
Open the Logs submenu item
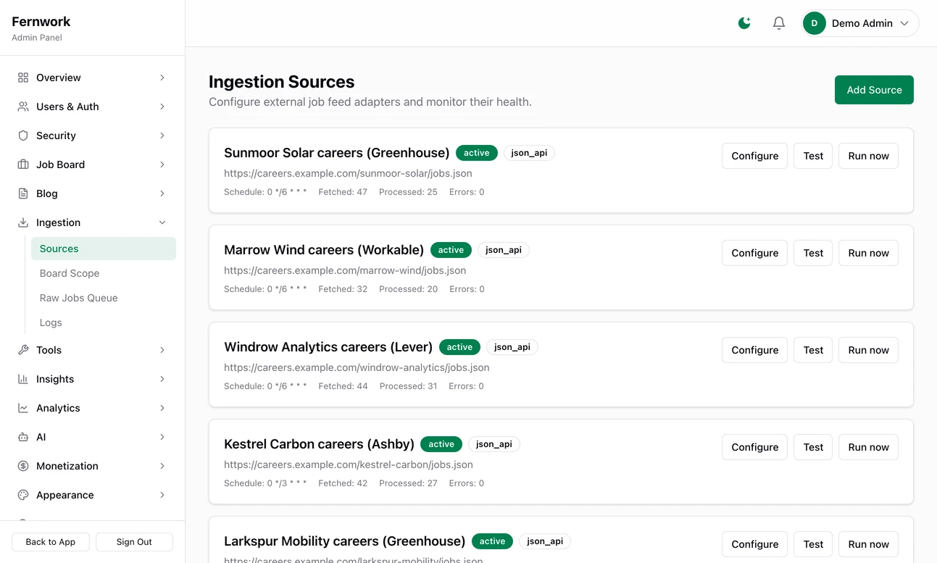[104, 322]
